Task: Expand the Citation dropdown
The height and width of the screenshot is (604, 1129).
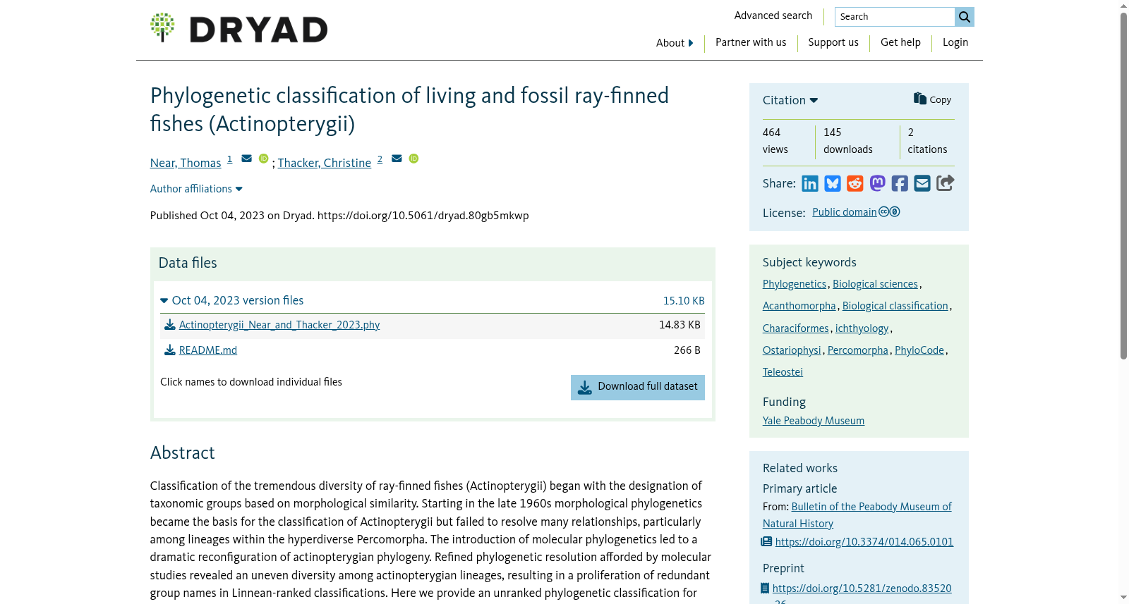Action: tap(790, 100)
